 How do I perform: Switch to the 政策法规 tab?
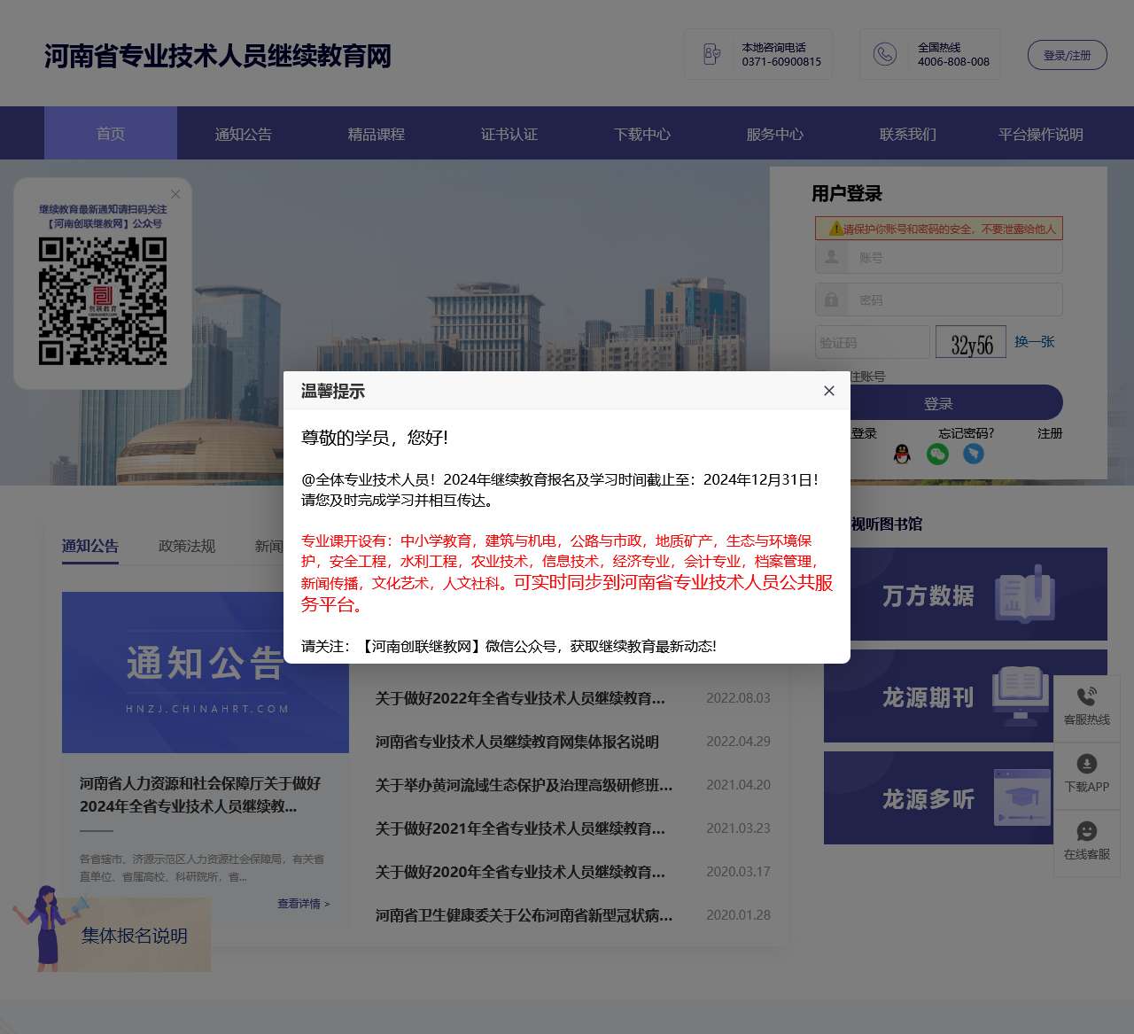tap(186, 547)
